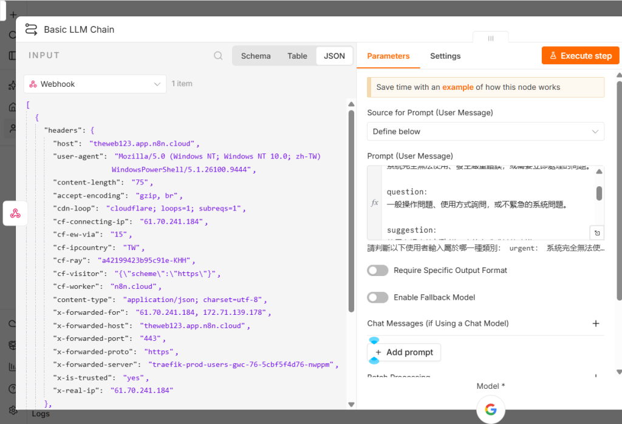Click the search icon in the INPUT panel
This screenshot has height=424, width=622.
(x=218, y=56)
